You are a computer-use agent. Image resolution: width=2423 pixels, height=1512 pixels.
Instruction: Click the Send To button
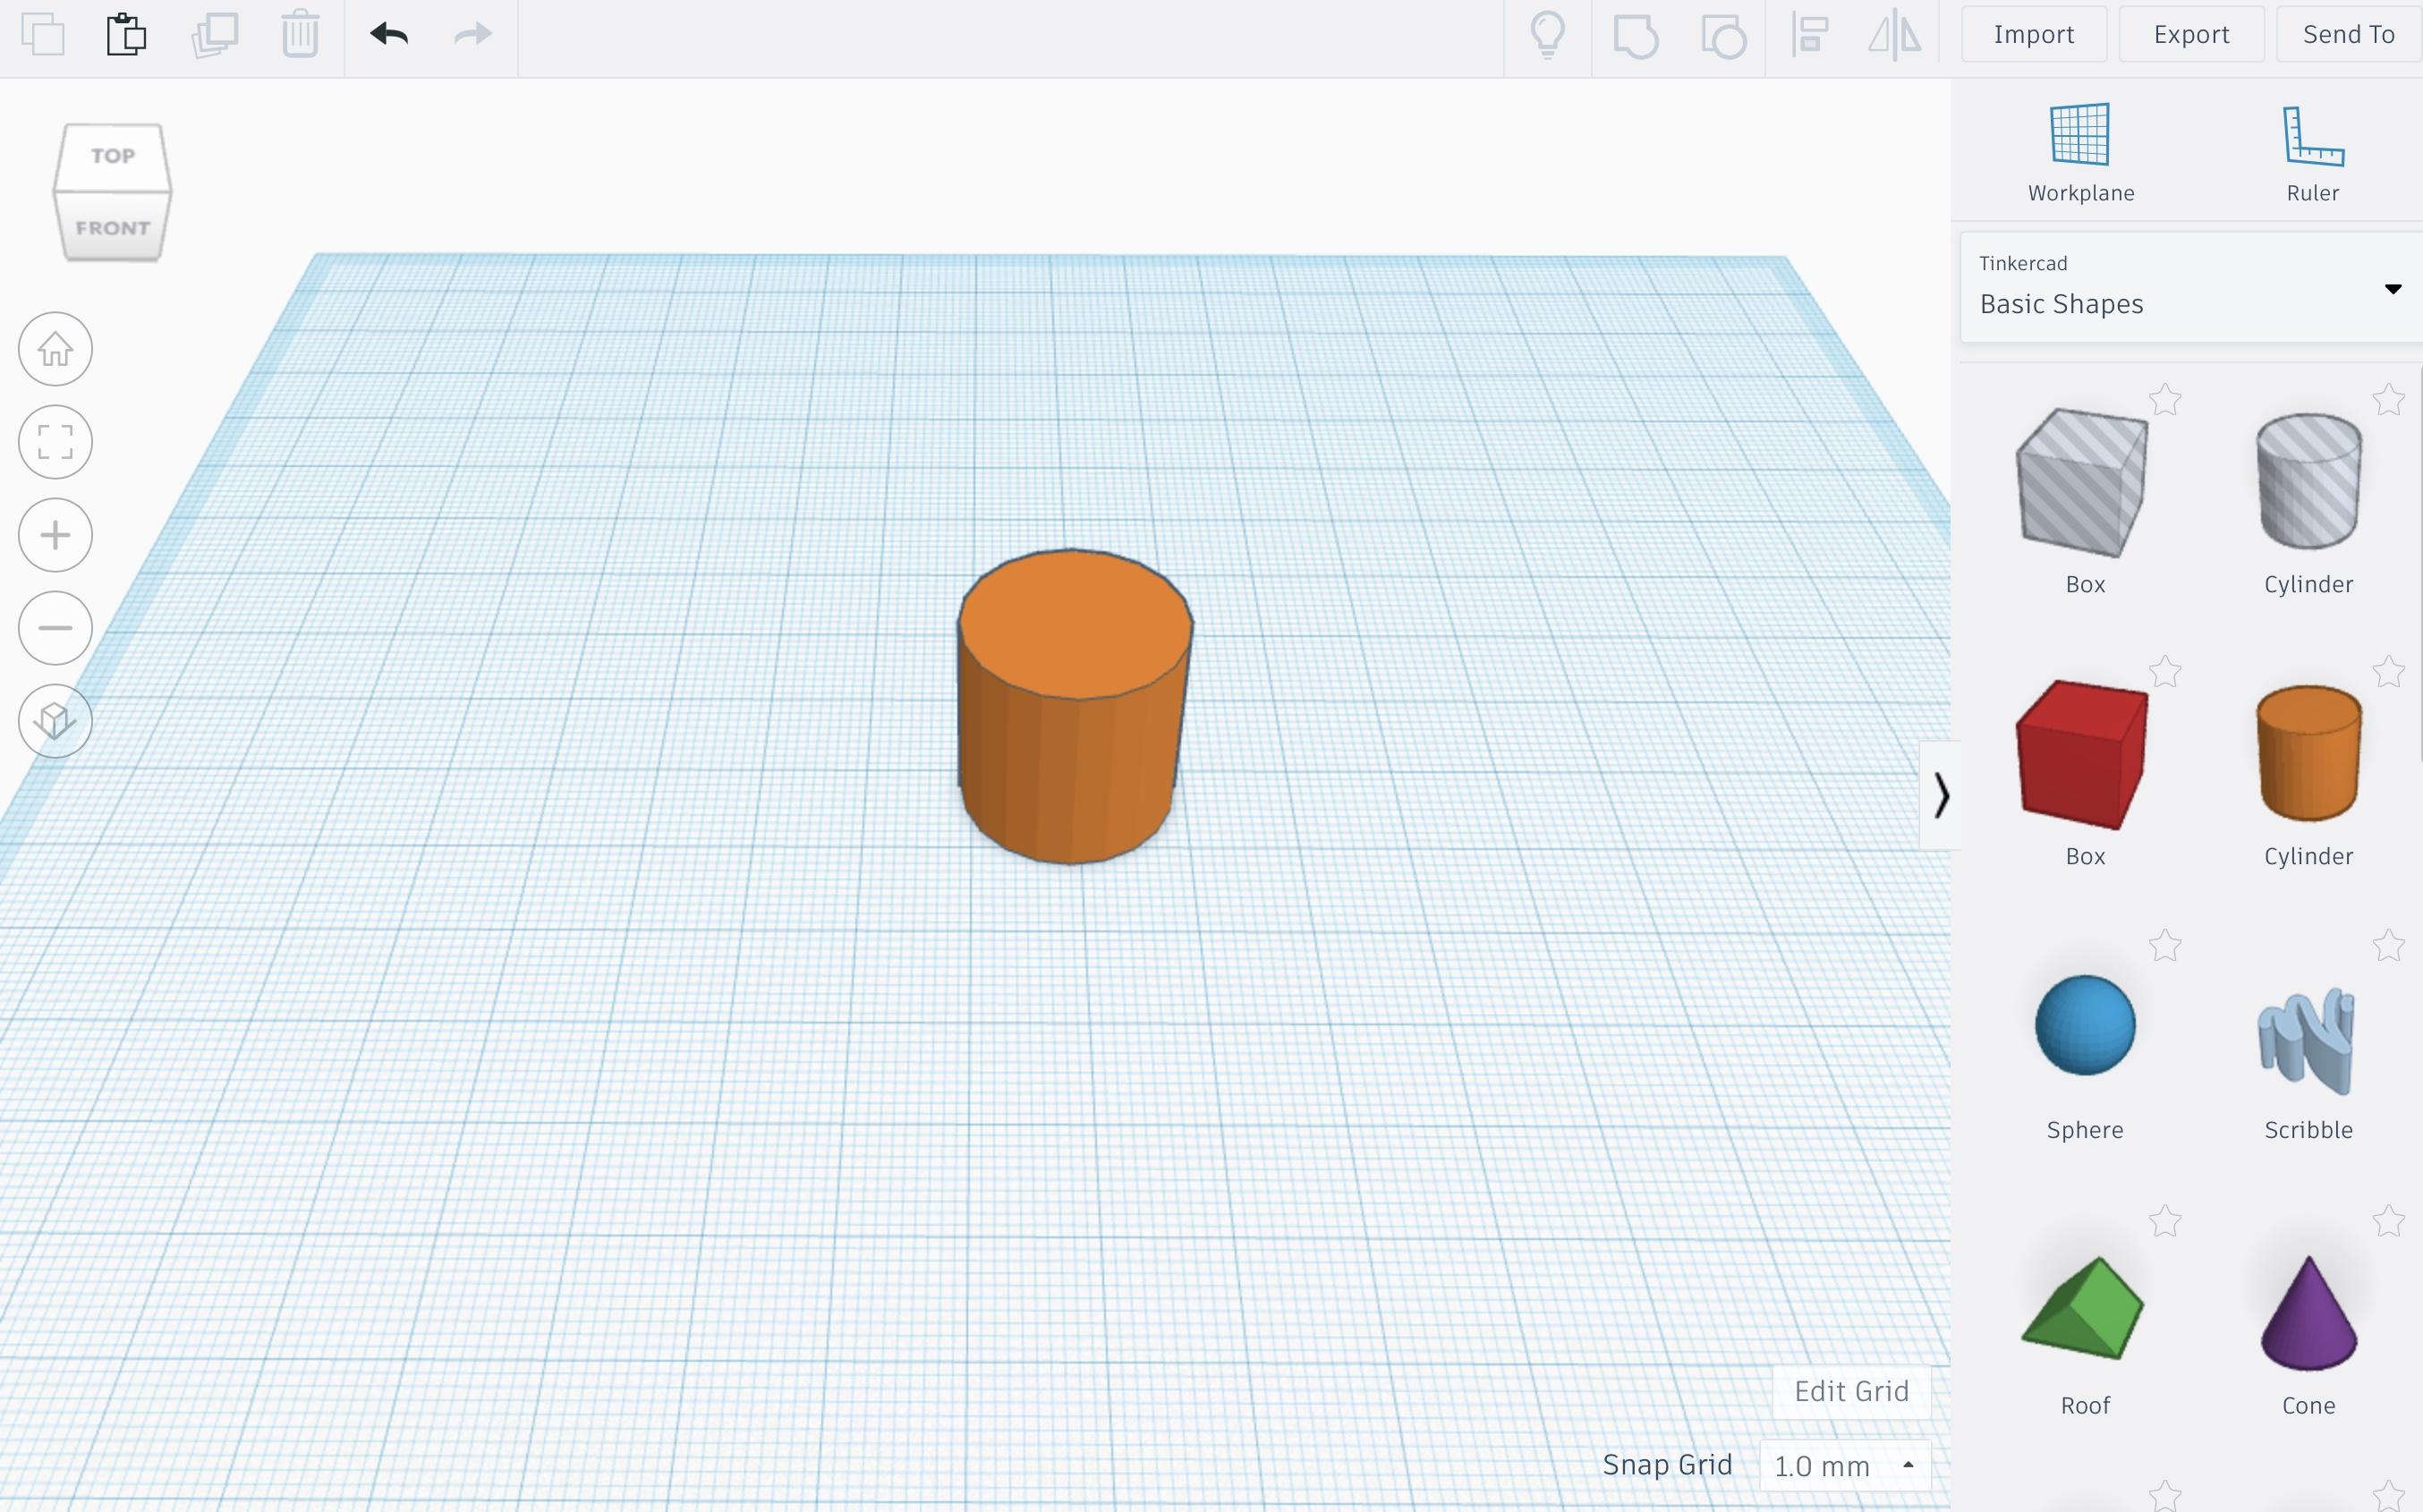tap(2349, 34)
